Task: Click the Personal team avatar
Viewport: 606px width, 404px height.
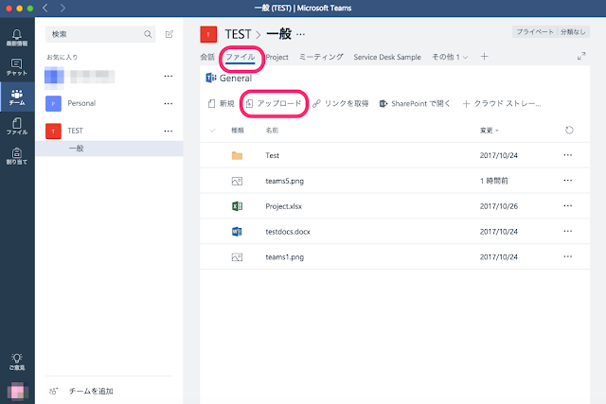Action: tap(53, 103)
